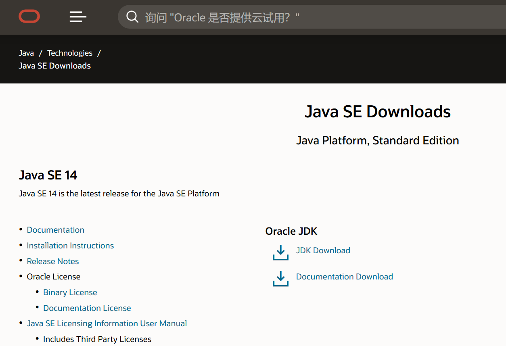The height and width of the screenshot is (346, 506).
Task: Open Java SE Licensing Information User Manual
Action: click(x=107, y=323)
